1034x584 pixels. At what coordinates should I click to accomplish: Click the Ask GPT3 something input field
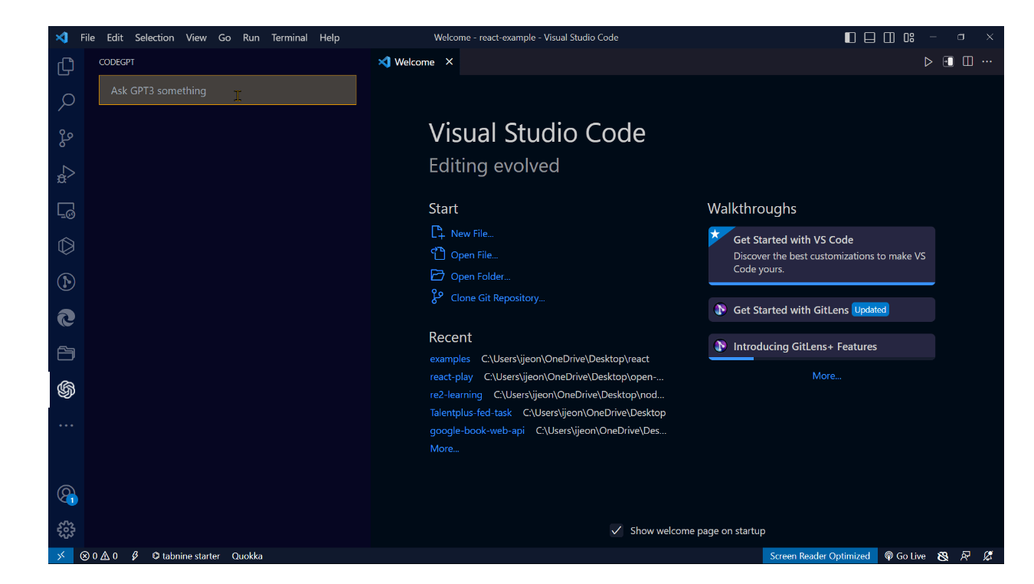pyautogui.click(x=227, y=90)
